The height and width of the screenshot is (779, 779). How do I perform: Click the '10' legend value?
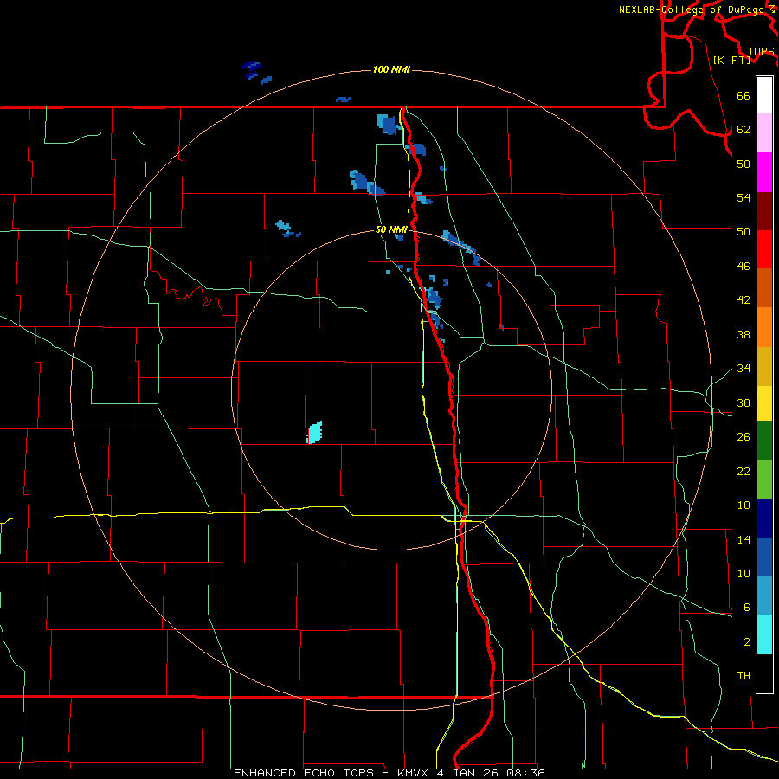pos(744,573)
